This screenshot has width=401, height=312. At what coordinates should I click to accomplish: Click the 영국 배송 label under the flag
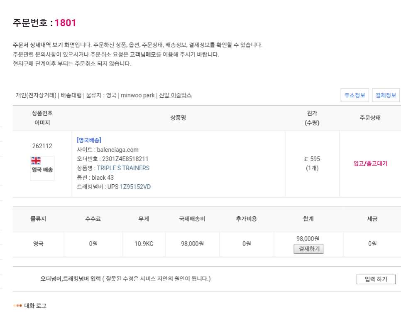tap(42, 170)
